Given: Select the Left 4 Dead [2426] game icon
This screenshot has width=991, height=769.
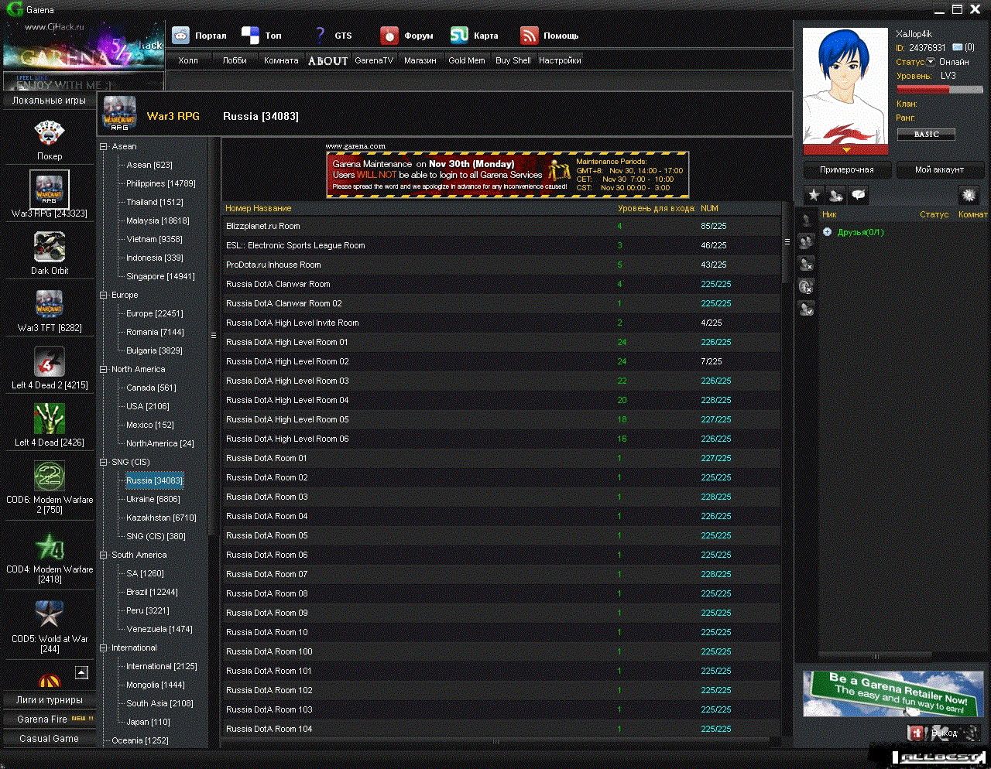Looking at the screenshot, I should [50, 419].
